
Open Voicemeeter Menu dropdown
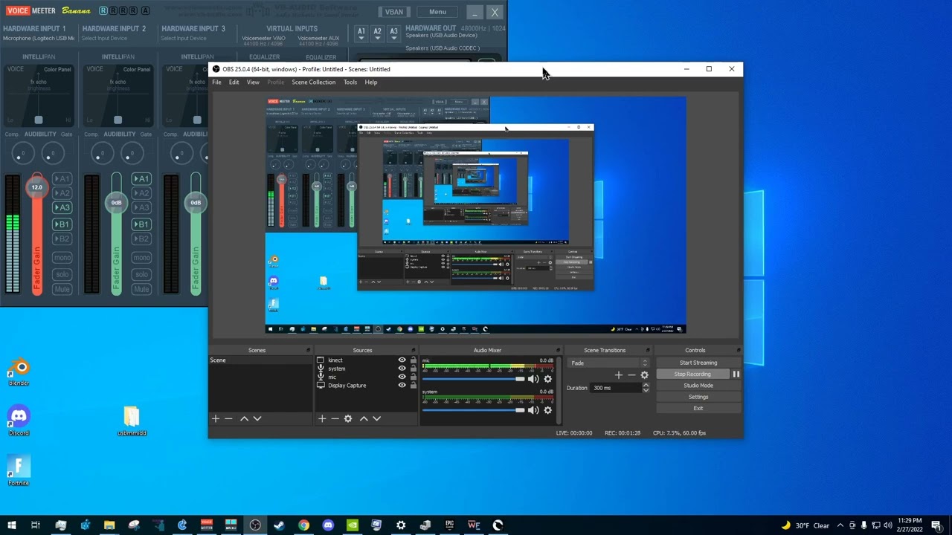point(437,12)
